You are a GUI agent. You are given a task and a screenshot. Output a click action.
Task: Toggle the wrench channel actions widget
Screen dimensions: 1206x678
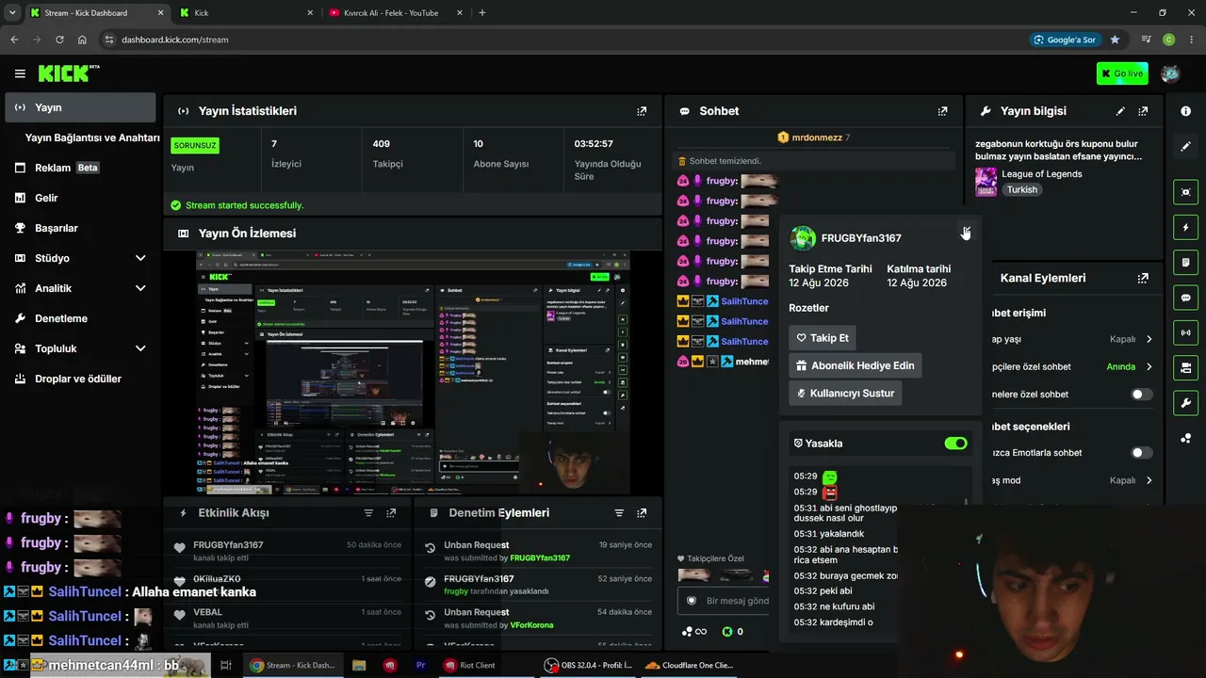click(x=1185, y=403)
